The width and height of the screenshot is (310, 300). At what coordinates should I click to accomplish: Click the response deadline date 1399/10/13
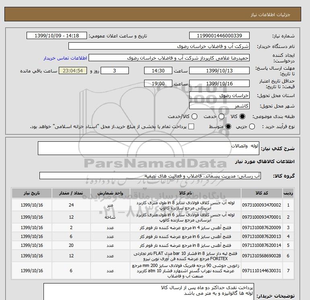click(x=219, y=70)
